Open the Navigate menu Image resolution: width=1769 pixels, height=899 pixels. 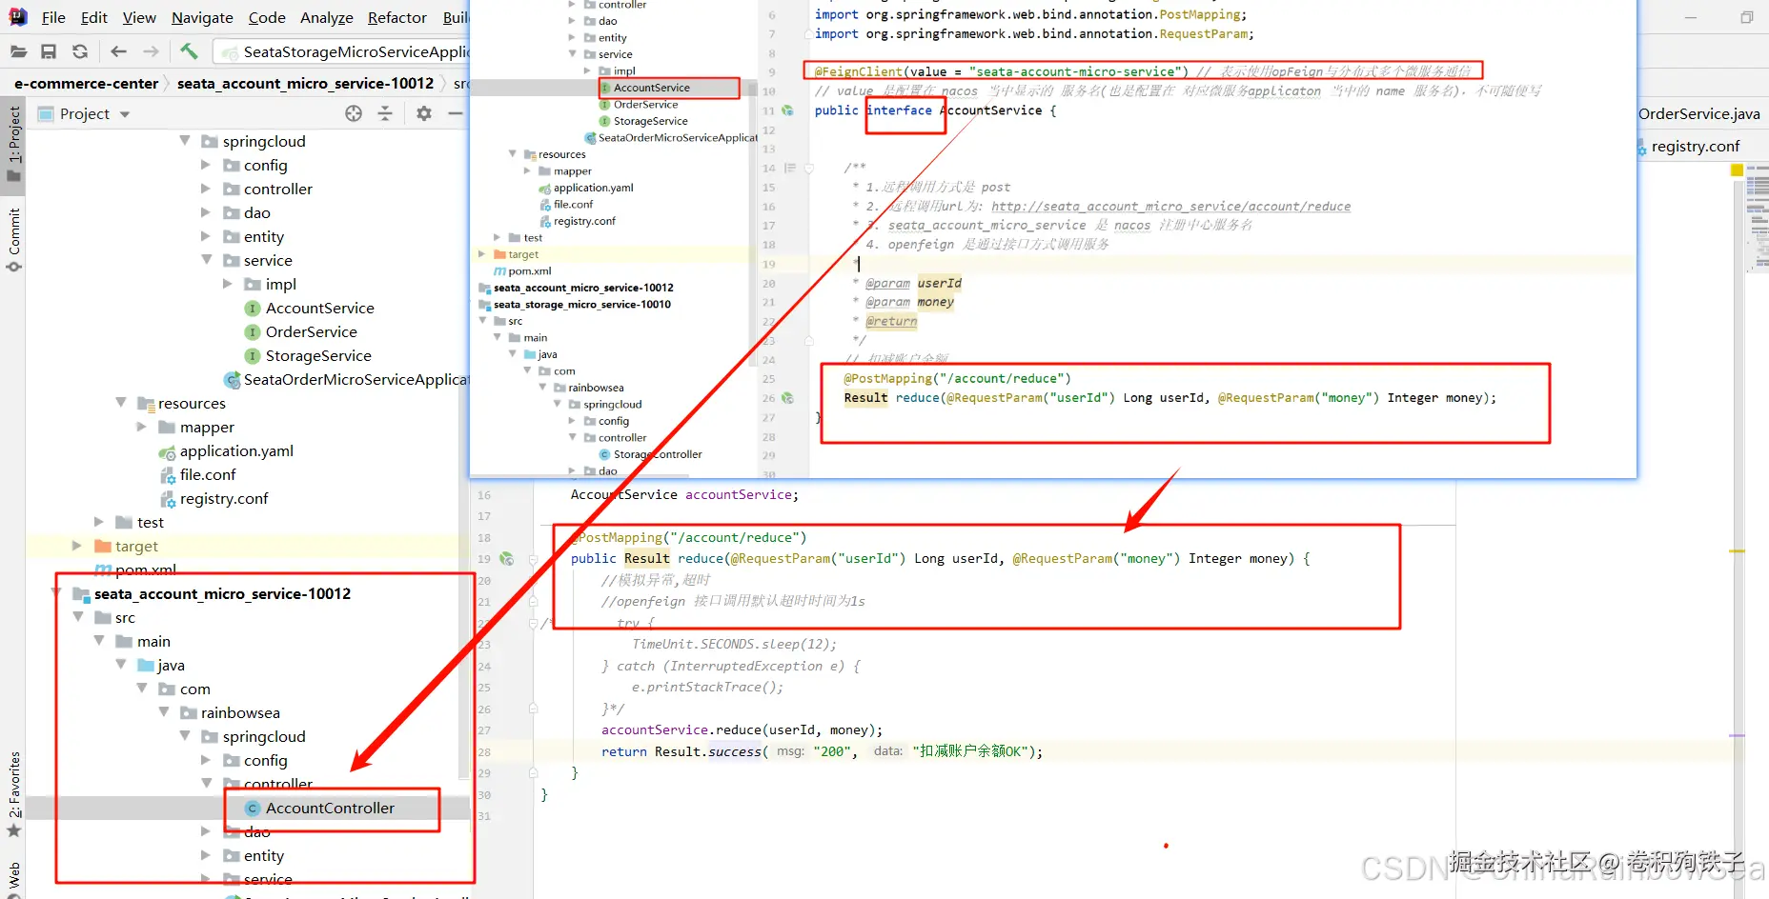(202, 17)
